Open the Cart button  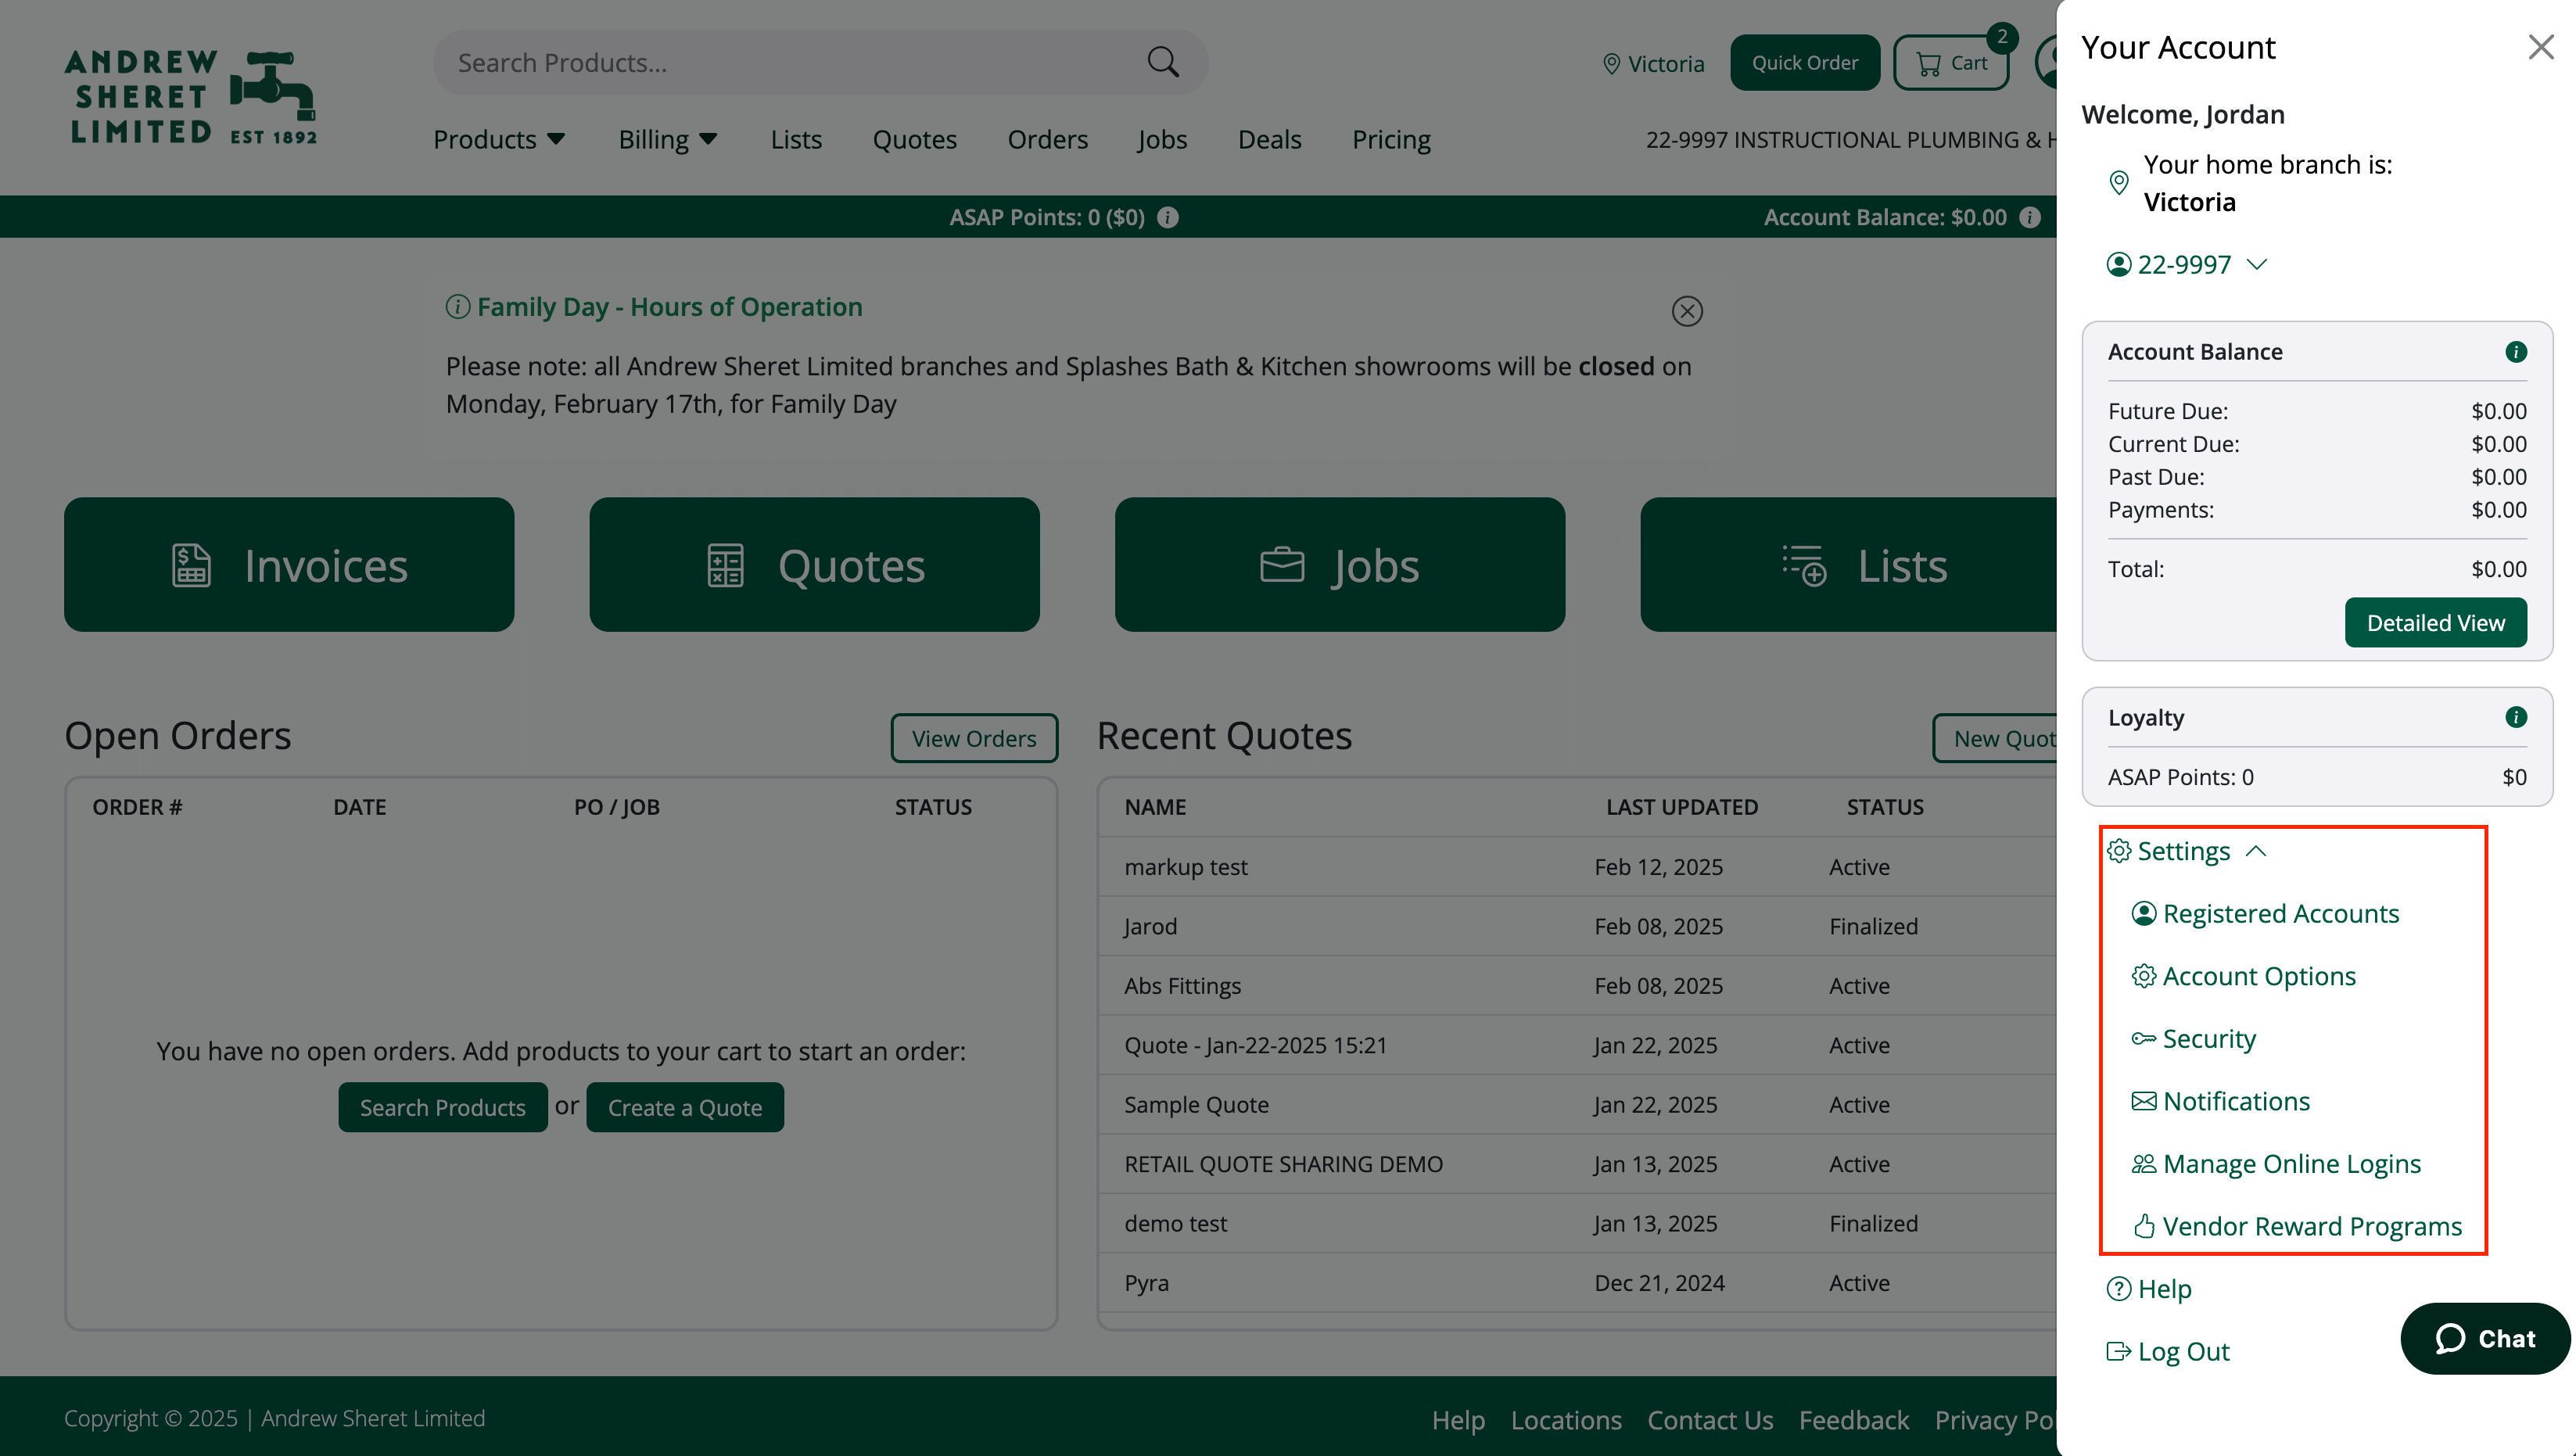pos(1950,63)
